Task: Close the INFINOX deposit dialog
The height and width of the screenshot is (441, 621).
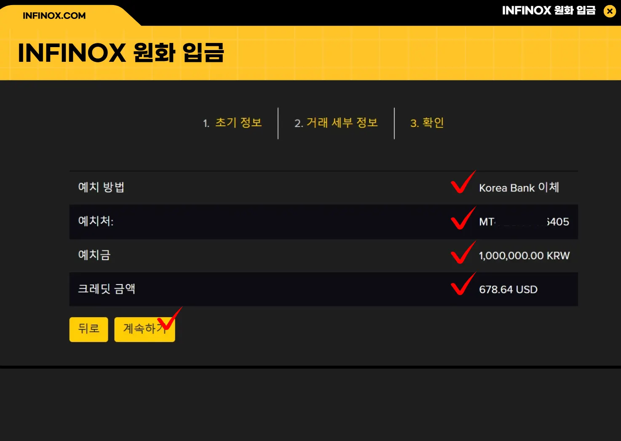Action: tap(609, 11)
